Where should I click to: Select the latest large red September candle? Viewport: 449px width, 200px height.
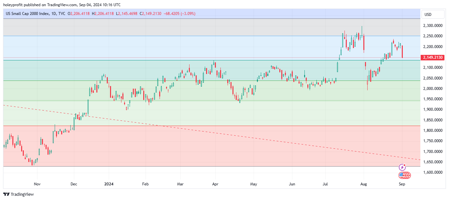[x=403, y=52]
